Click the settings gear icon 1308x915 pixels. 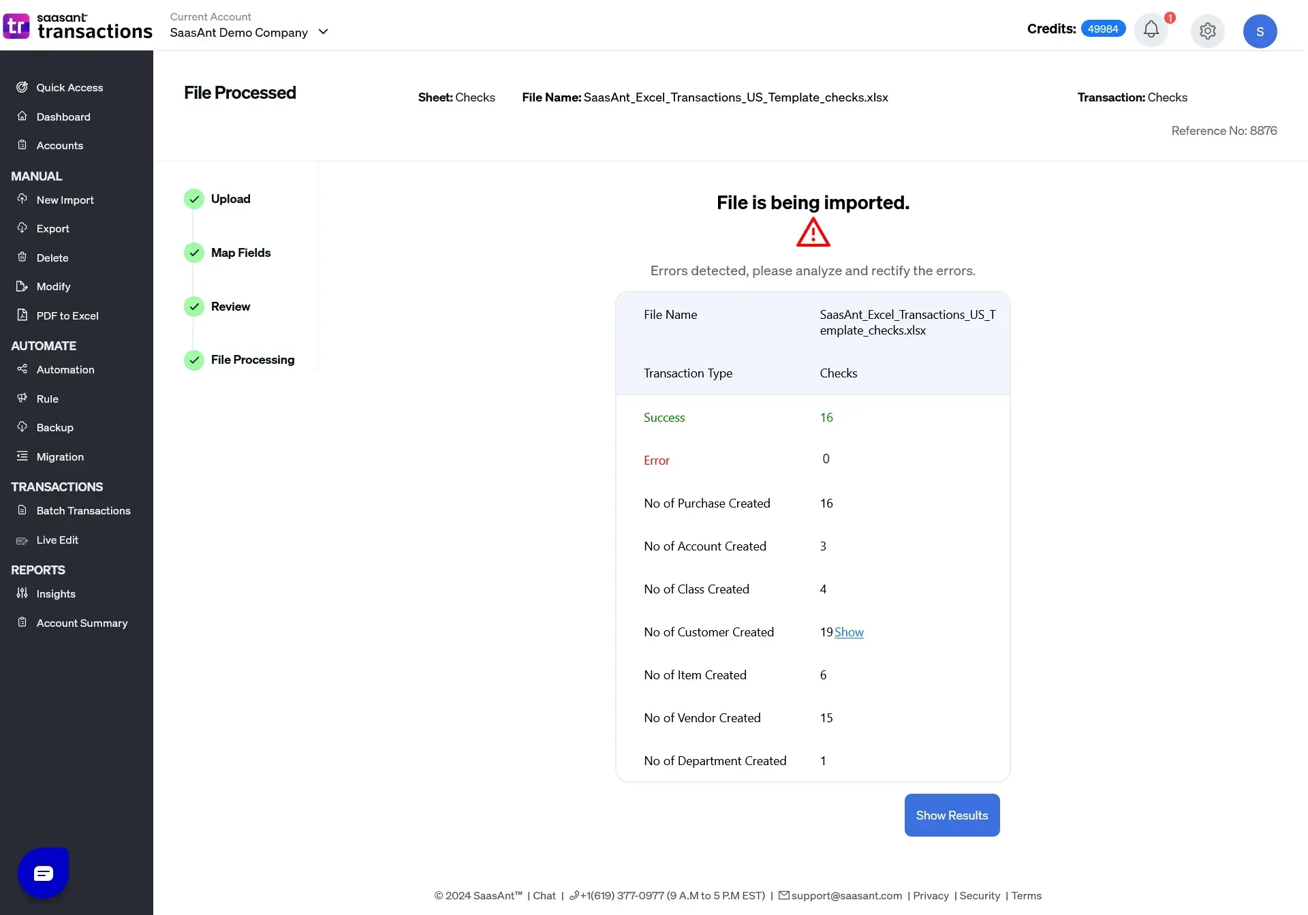pos(1208,32)
